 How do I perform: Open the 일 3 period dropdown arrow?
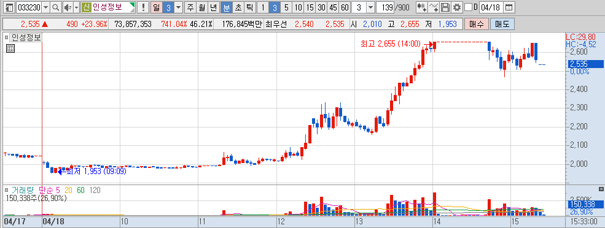[x=178, y=7]
